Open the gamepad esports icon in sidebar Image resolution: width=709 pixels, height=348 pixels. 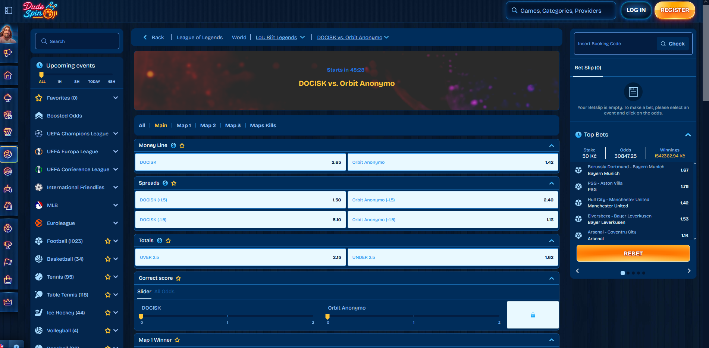(x=8, y=189)
